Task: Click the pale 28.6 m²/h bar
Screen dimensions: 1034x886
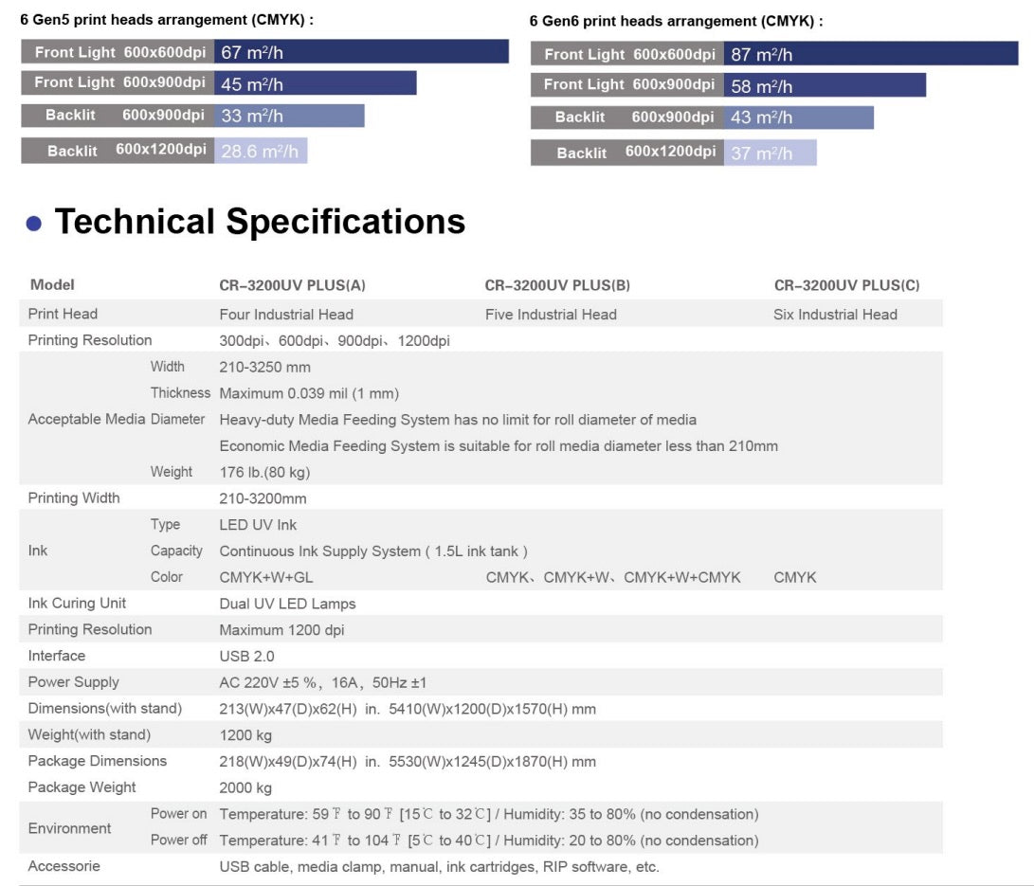Action: coord(260,151)
